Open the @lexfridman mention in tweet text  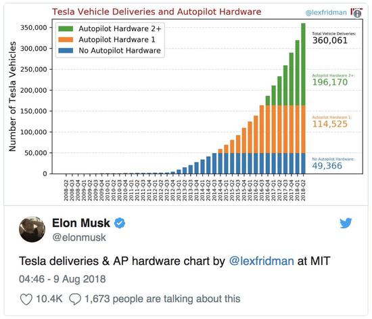262,261
